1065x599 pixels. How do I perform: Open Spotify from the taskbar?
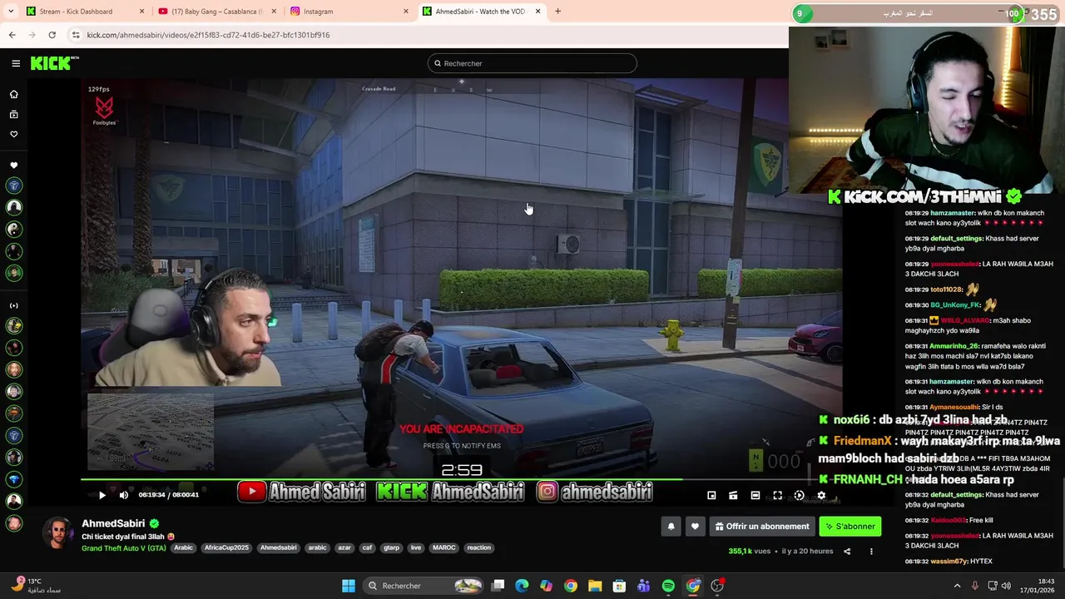(668, 586)
